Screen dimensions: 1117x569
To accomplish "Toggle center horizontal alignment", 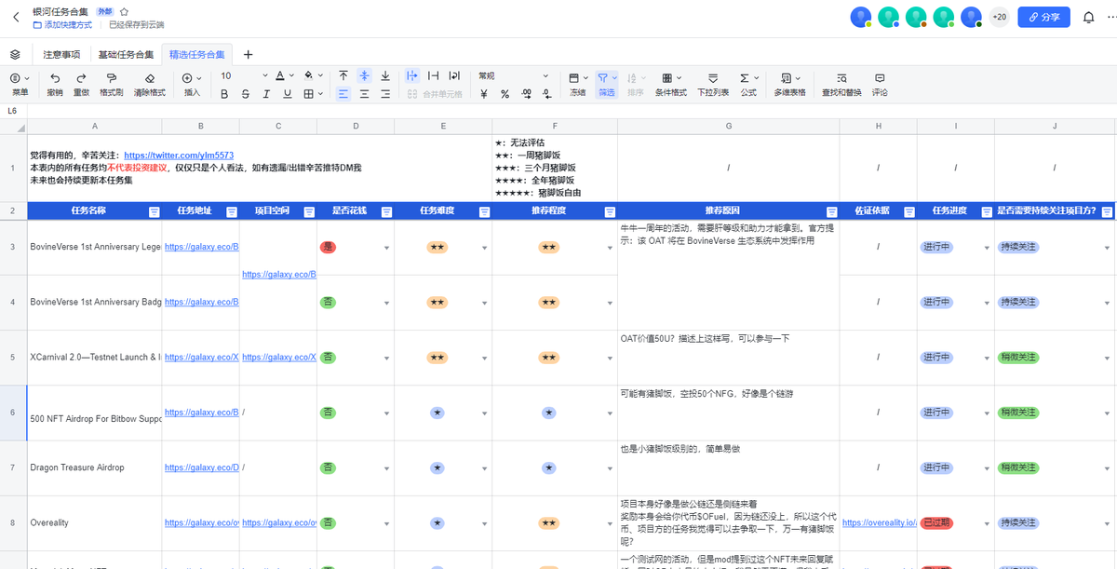I will tap(364, 94).
